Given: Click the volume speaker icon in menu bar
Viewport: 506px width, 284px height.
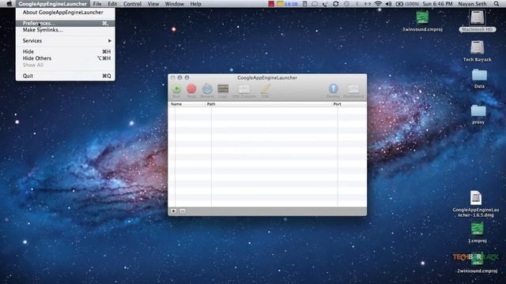Looking at the screenshot, I should point(388,4).
